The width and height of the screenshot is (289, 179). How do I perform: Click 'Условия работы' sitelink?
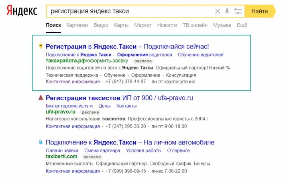click(144, 151)
